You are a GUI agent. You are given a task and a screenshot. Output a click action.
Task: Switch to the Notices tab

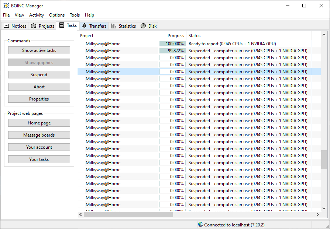[x=15, y=26]
